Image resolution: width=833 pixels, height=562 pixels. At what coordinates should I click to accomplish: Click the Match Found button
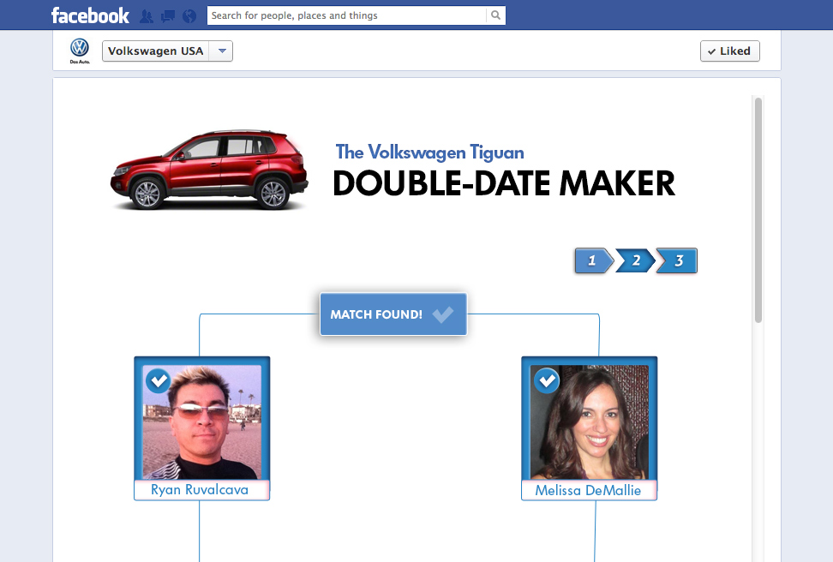pos(393,314)
